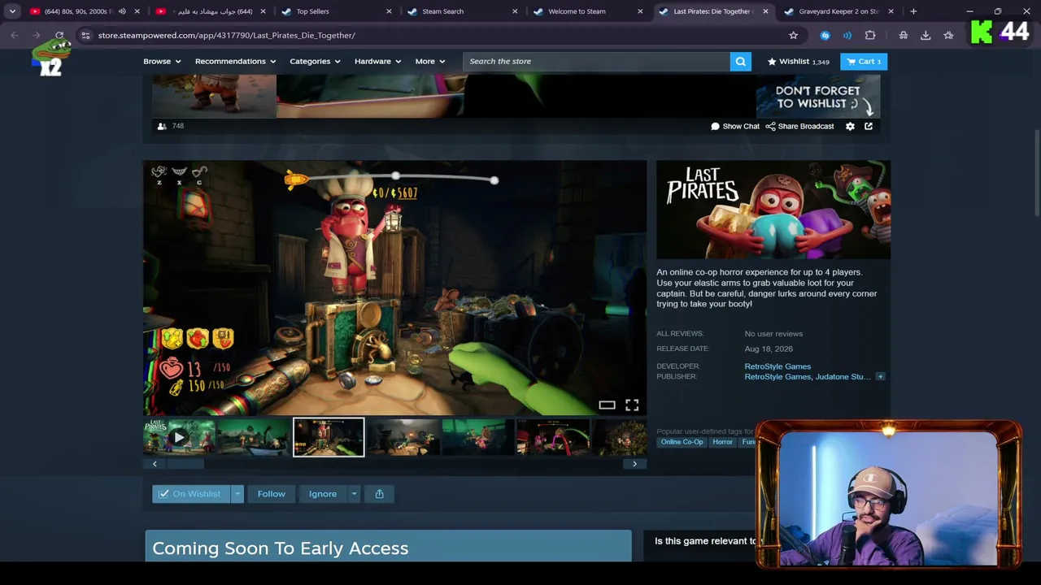The height and width of the screenshot is (585, 1041).
Task: Follow this game
Action: (272, 494)
